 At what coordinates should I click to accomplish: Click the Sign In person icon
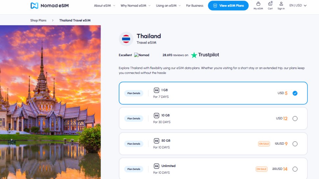[281, 4]
